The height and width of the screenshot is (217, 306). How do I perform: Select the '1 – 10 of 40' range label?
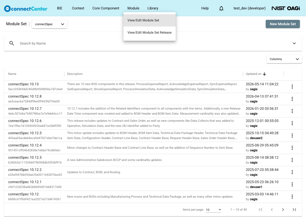[x=238, y=210]
